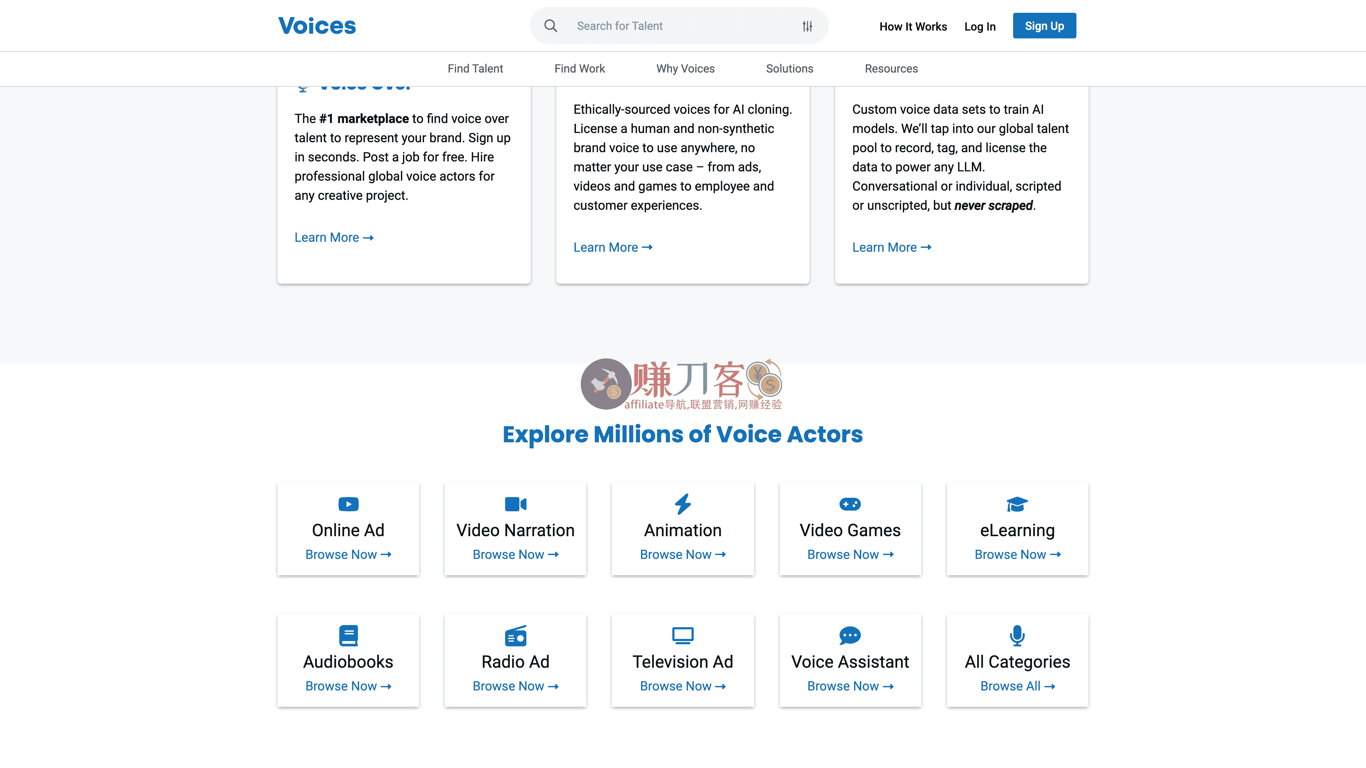The height and width of the screenshot is (768, 1366).
Task: Browse Now under Television Ad
Action: tap(683, 686)
